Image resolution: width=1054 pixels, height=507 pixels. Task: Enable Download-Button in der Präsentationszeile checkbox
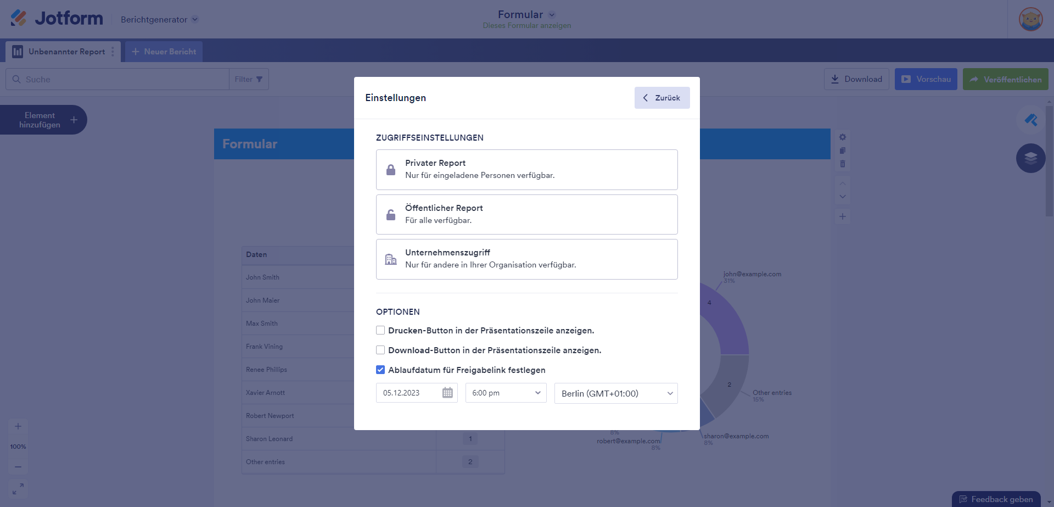click(380, 350)
